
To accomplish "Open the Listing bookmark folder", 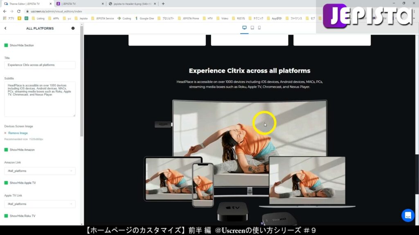I will point(38,18).
